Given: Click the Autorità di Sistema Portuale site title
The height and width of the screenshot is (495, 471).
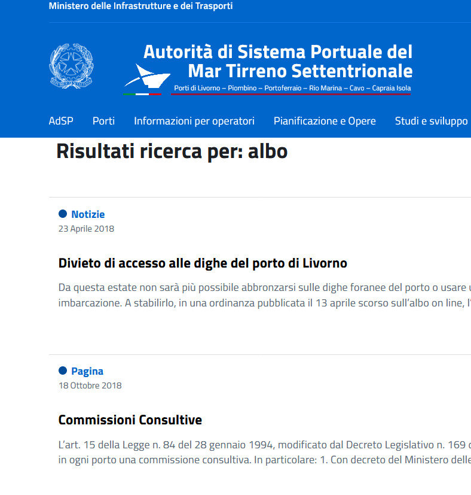Looking at the screenshot, I should coord(278,61).
